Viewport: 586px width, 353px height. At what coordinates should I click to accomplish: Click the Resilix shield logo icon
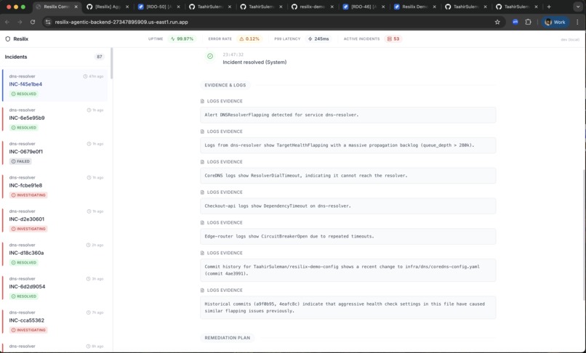tap(8, 38)
